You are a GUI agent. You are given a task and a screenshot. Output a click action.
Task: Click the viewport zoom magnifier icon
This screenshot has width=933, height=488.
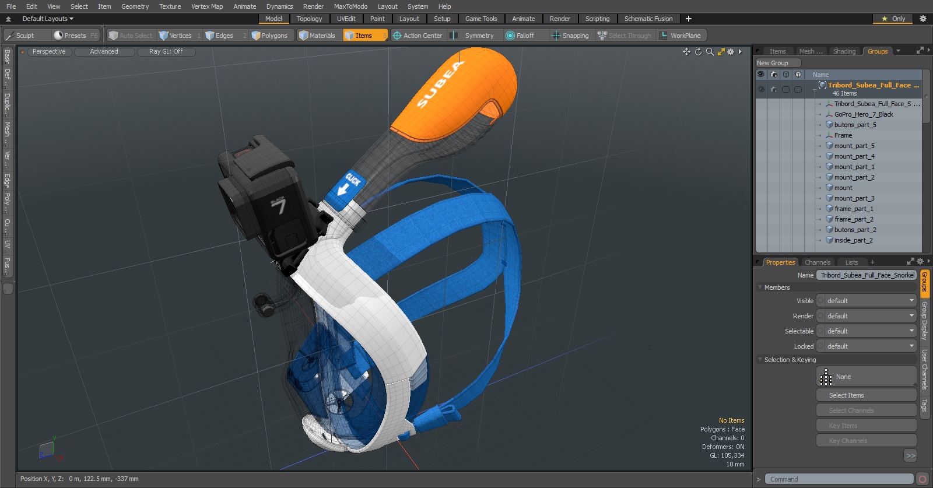click(710, 52)
